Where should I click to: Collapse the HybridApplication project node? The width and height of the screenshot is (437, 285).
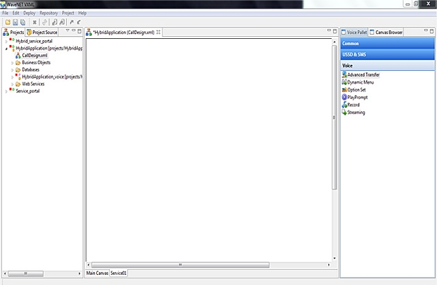pos(6,48)
